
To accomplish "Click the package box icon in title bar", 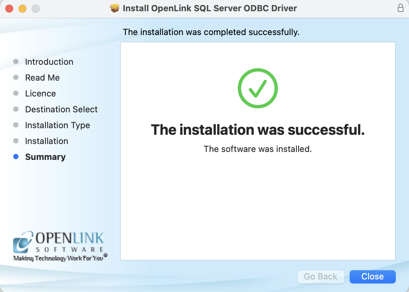I will pos(114,8).
